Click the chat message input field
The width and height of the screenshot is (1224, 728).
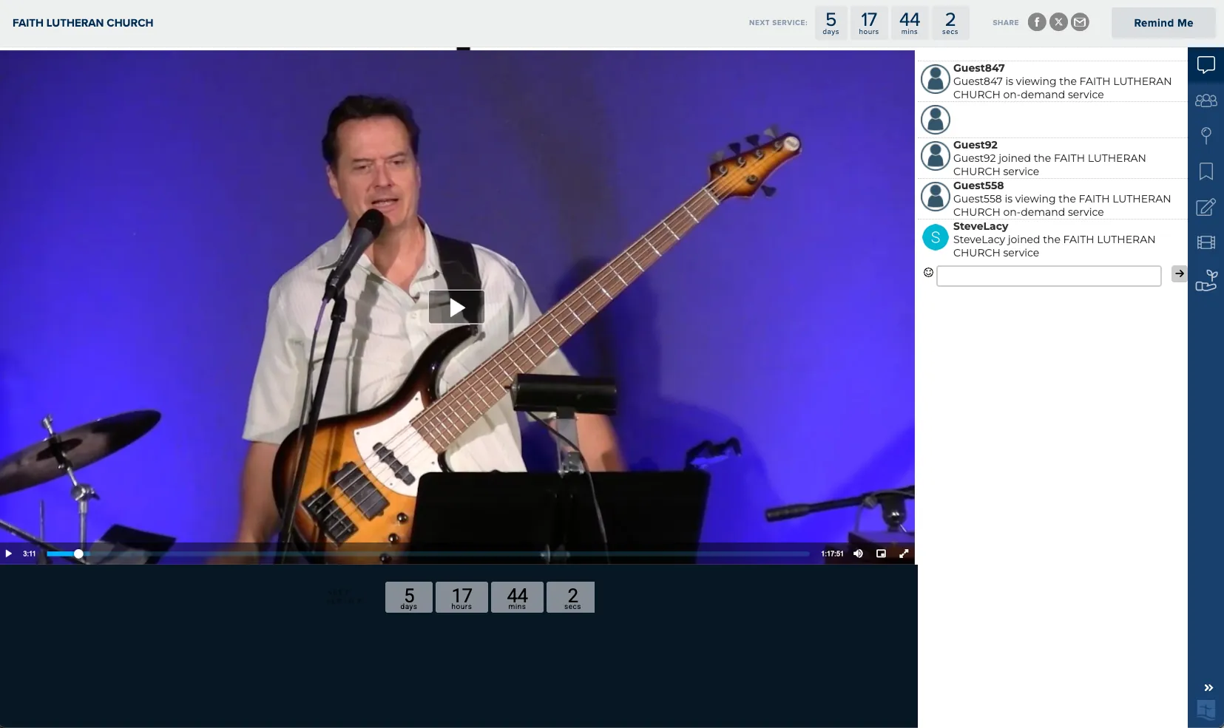click(x=1048, y=276)
